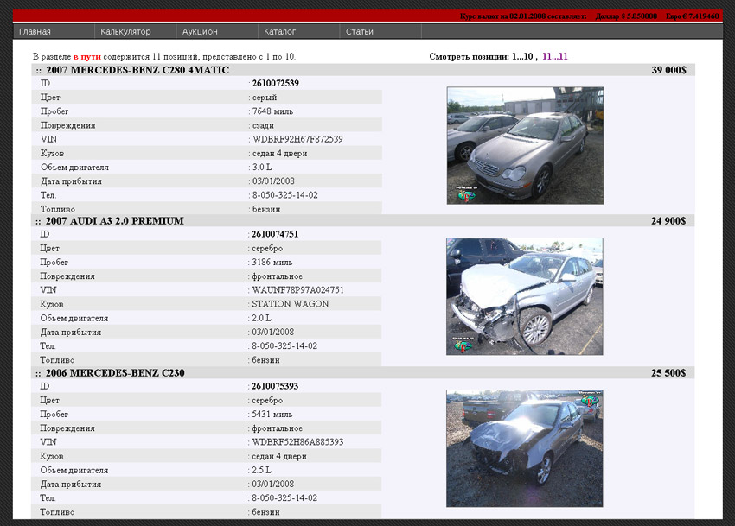This screenshot has height=526, width=735.
Task: Open the 2007 Audi A3 2.0 Premium title
Action: [114, 221]
